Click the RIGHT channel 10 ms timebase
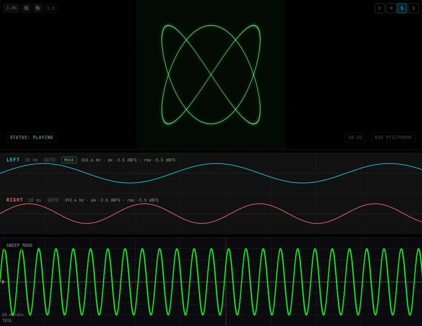This screenshot has width=422, height=326. [x=35, y=200]
